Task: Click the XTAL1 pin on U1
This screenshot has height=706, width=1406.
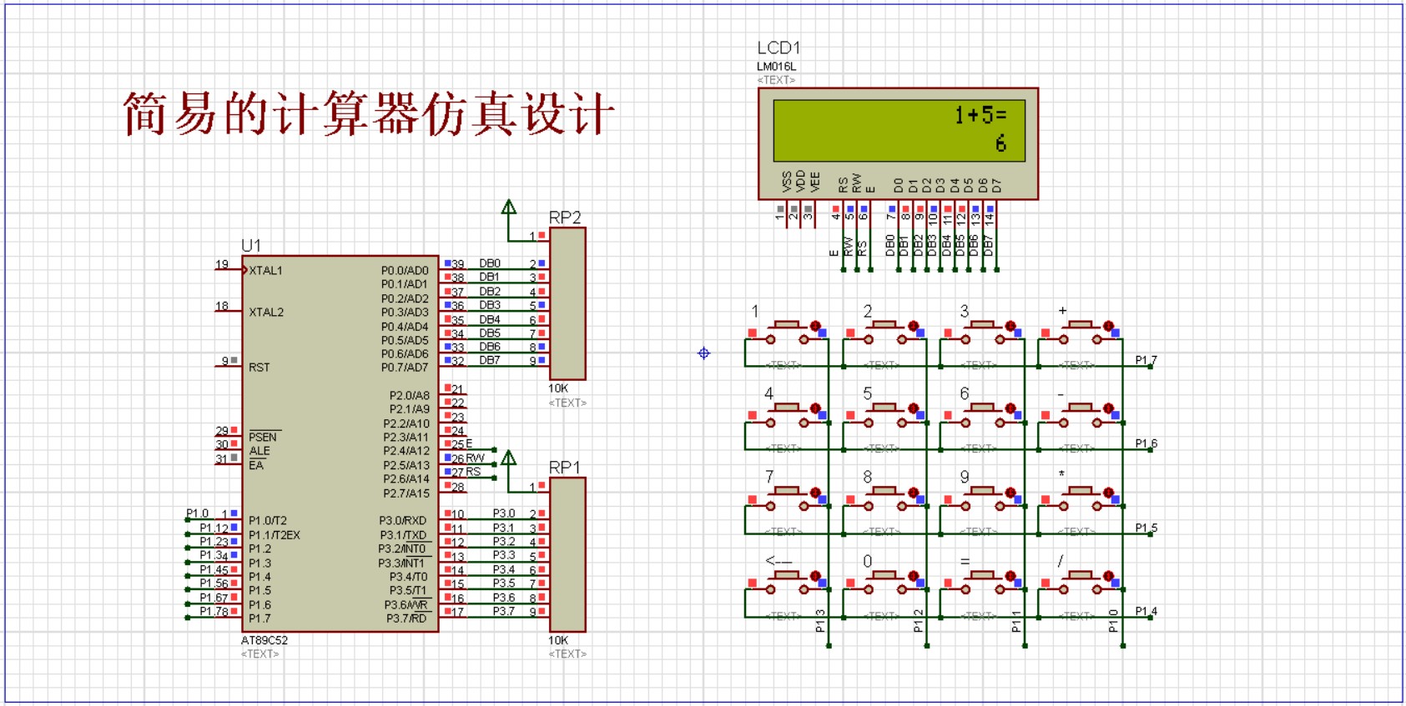Action: click(229, 270)
